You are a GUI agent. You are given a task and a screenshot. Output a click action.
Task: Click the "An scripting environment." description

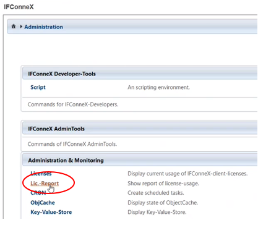pyautogui.click(x=158, y=87)
